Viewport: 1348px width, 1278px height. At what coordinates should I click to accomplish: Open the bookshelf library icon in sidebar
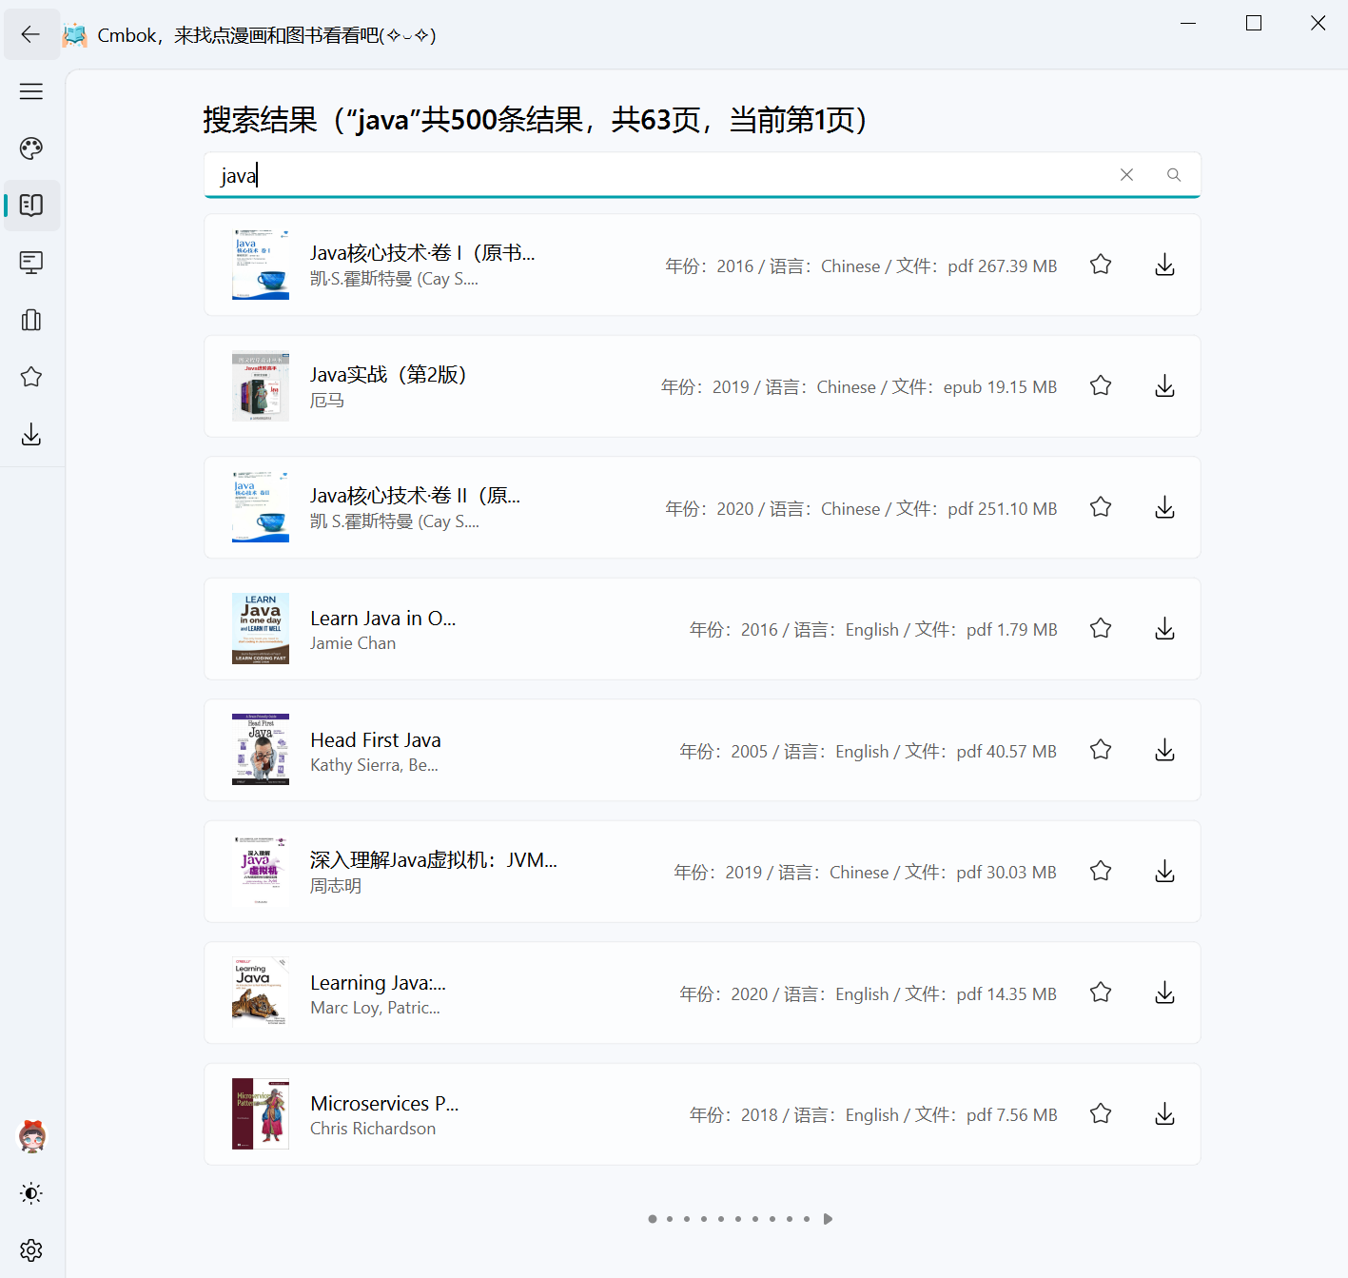31,320
